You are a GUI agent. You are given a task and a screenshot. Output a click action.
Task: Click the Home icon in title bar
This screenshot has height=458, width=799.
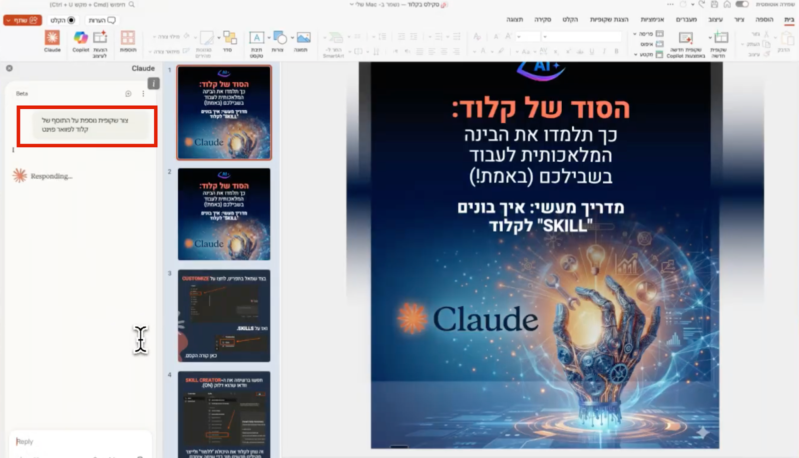pyautogui.click(x=727, y=4)
